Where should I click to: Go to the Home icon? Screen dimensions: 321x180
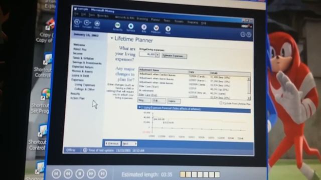97,23
